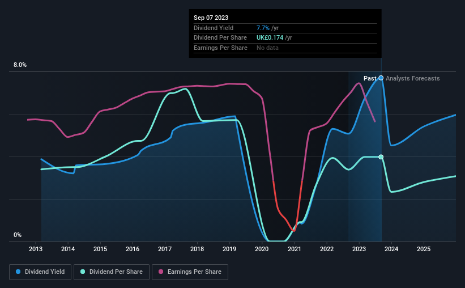Click the 7.7% Dividend Yield tooltip value

coord(263,28)
